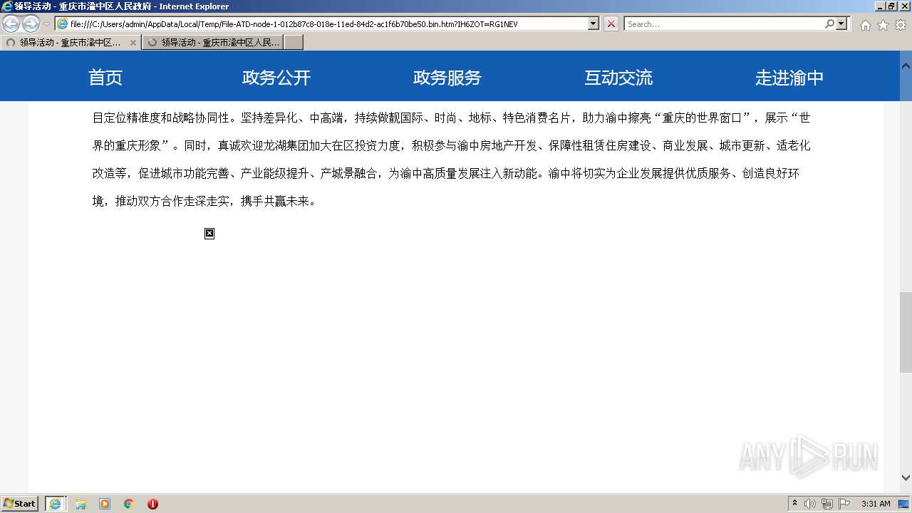This screenshot has height=513, width=912.
Task: Click the Action Center flag icon
Action: click(844, 504)
